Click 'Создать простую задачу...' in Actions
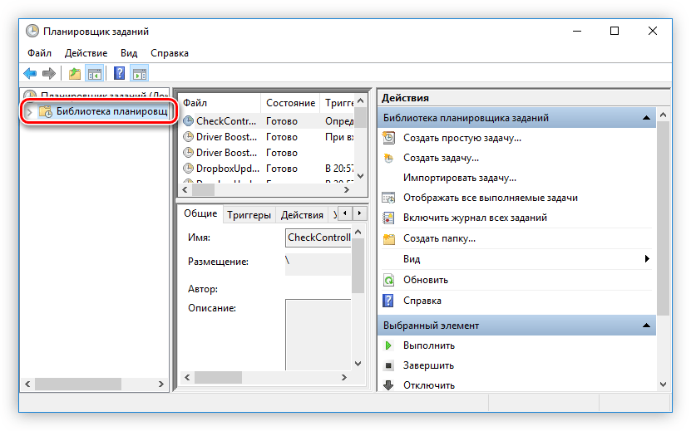The height and width of the screenshot is (431, 691). click(x=461, y=138)
